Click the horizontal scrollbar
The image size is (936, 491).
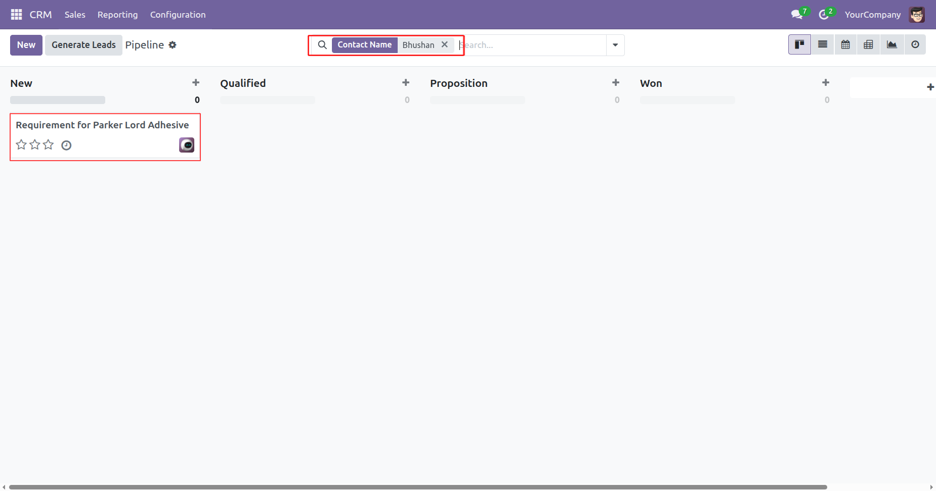pyautogui.click(x=418, y=487)
